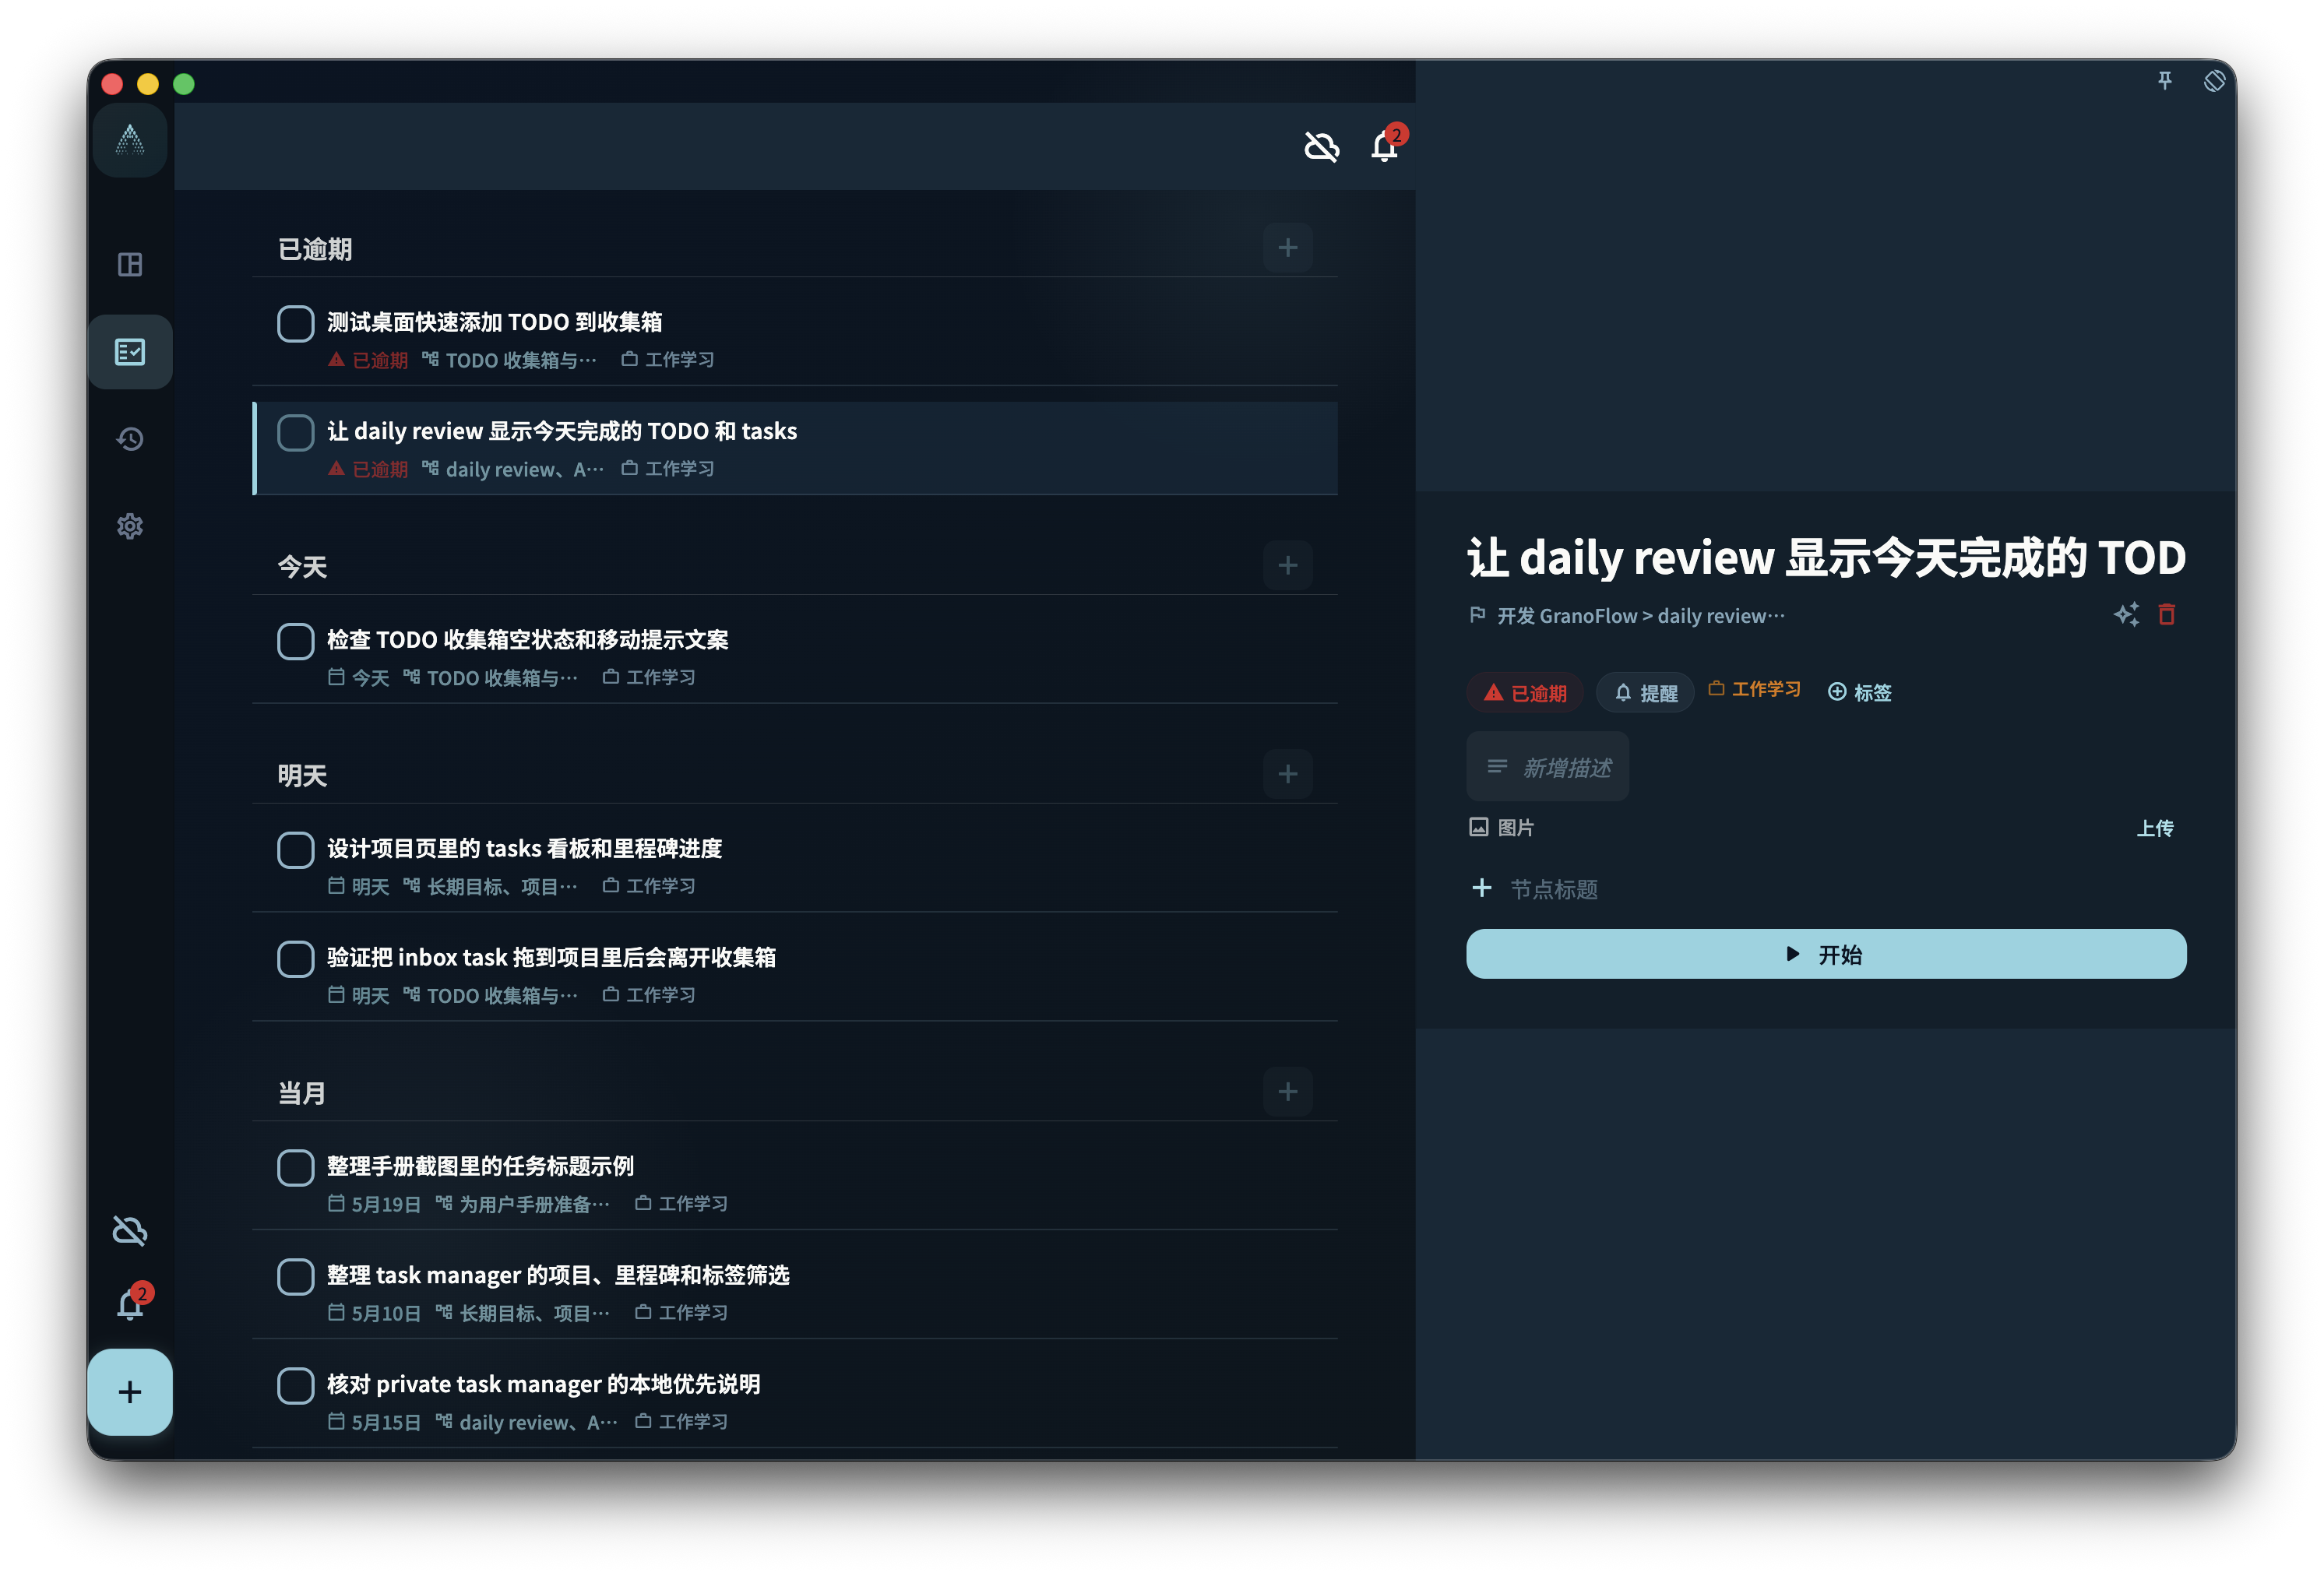Select task 核对 private task manager 的本地优先说明
The image size is (2324, 1576).
(x=795, y=1401)
